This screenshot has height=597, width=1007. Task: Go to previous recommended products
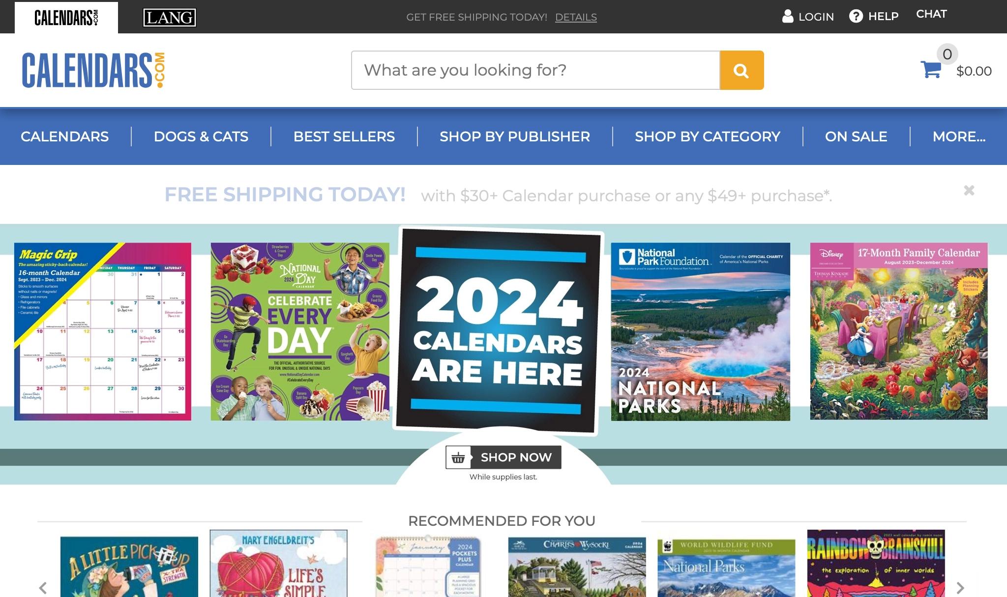[x=43, y=588]
